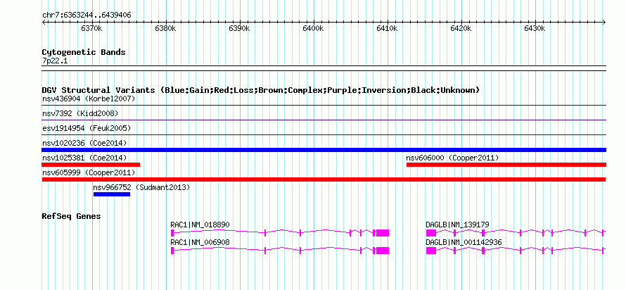Screen dimensions: 626x290
Task: Click the RefSeq Genes track title
Action: (72, 217)
